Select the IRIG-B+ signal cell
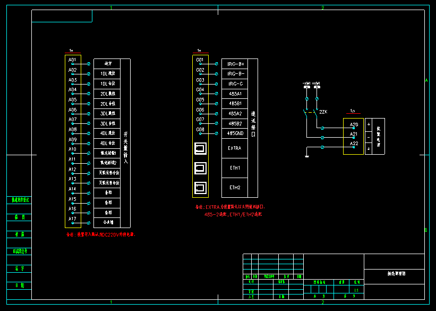The image size is (436, 311). point(235,64)
